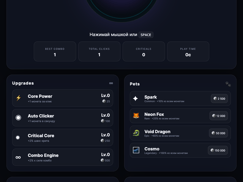Click the burst icon of Critical Core

click(x=18, y=137)
